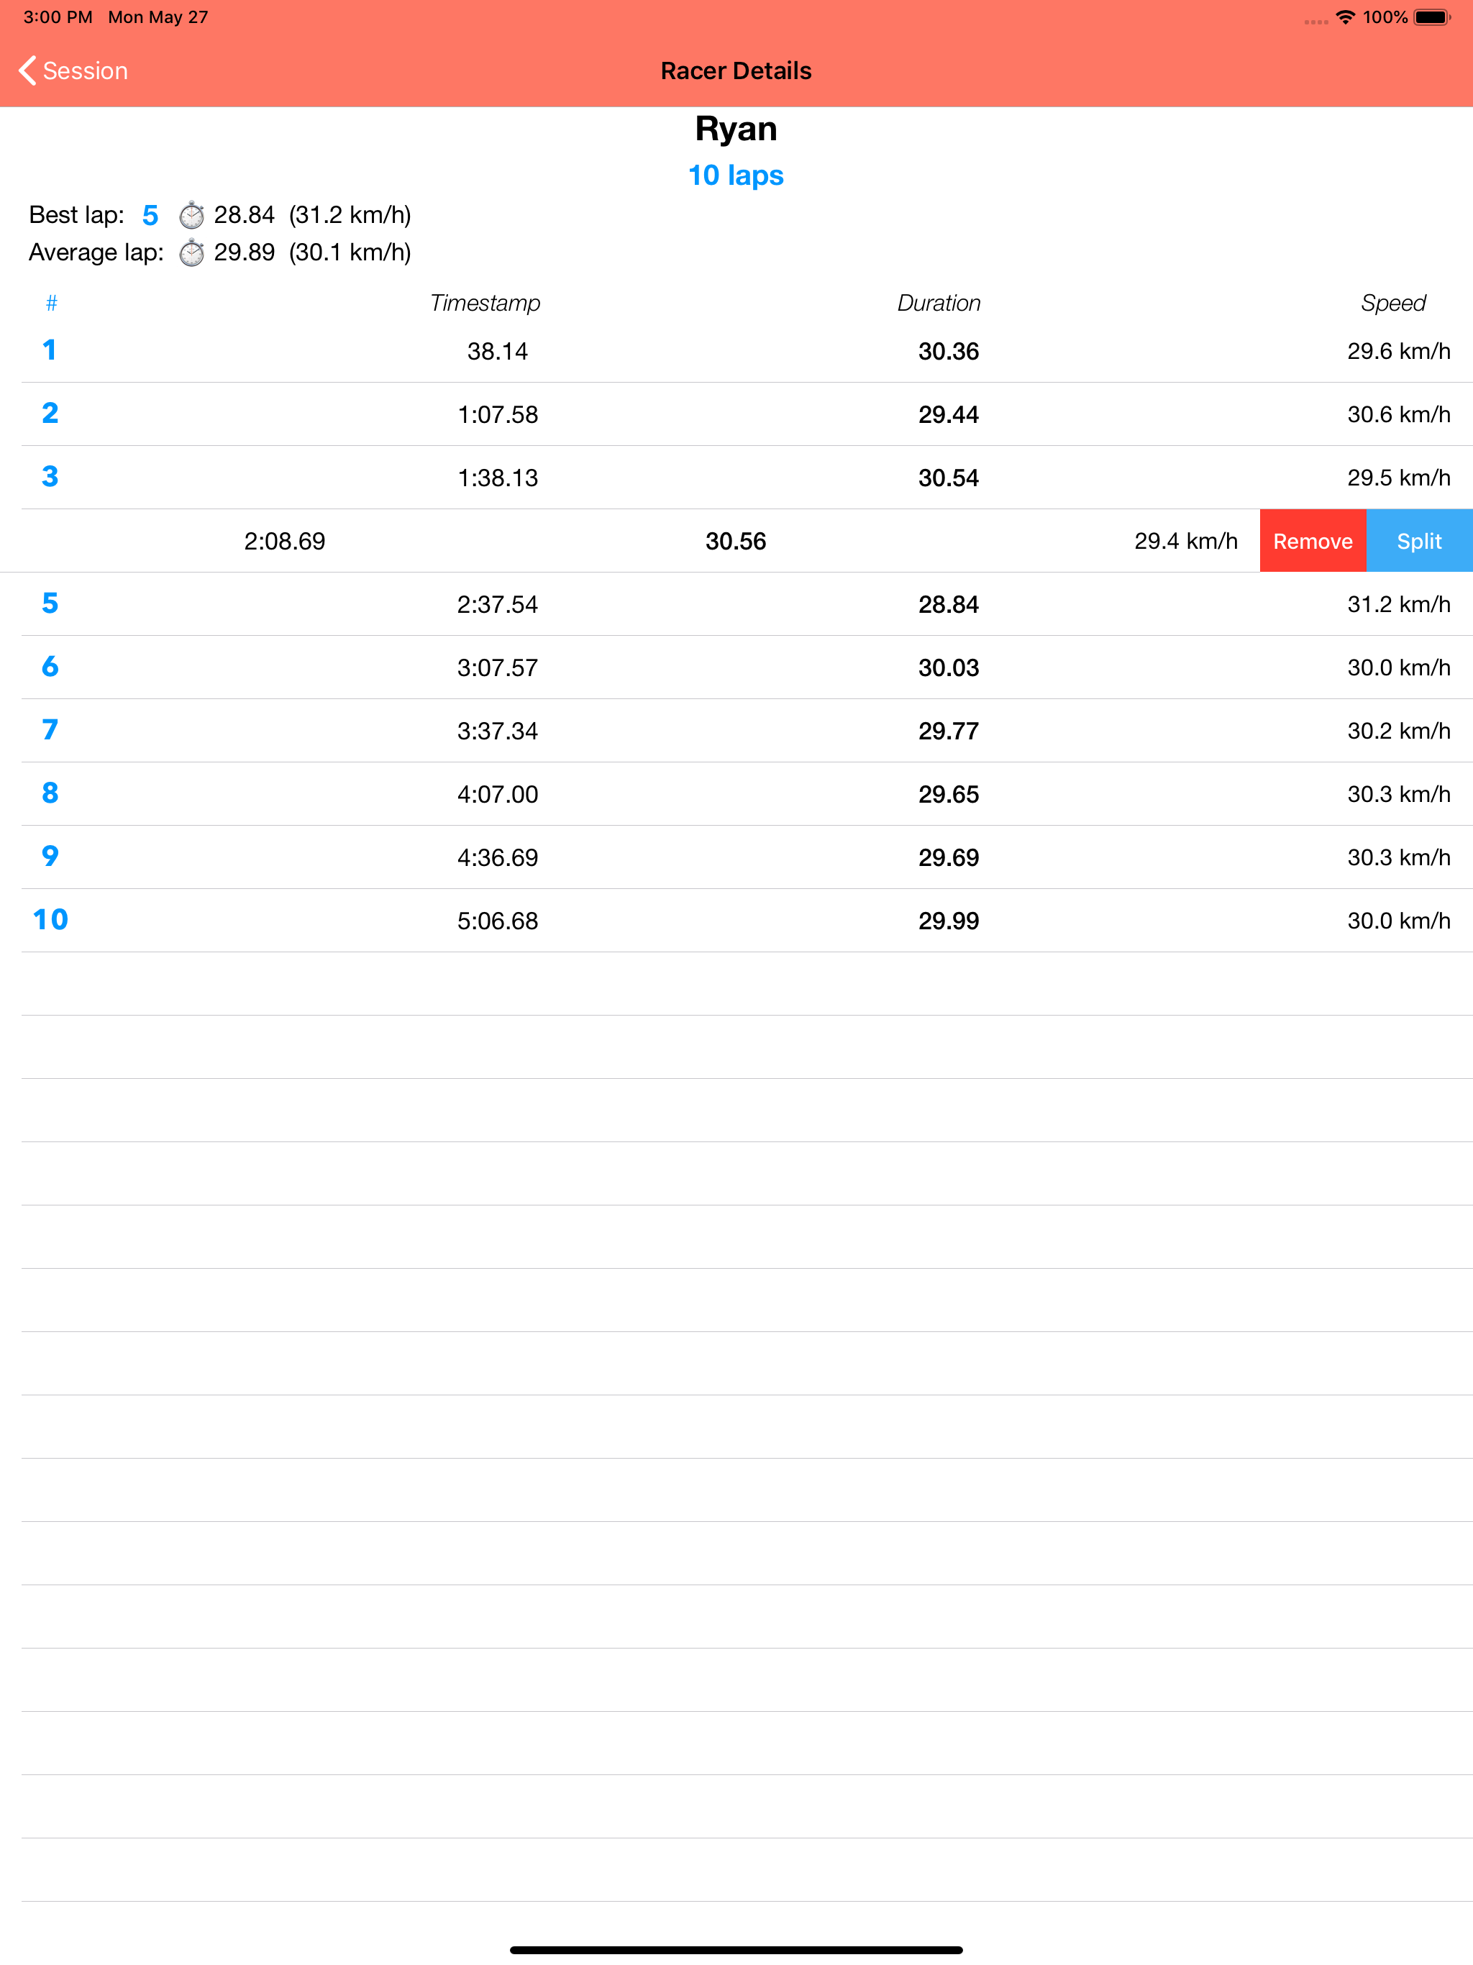
Task: Tap the battery status icon
Action: 1432,17
